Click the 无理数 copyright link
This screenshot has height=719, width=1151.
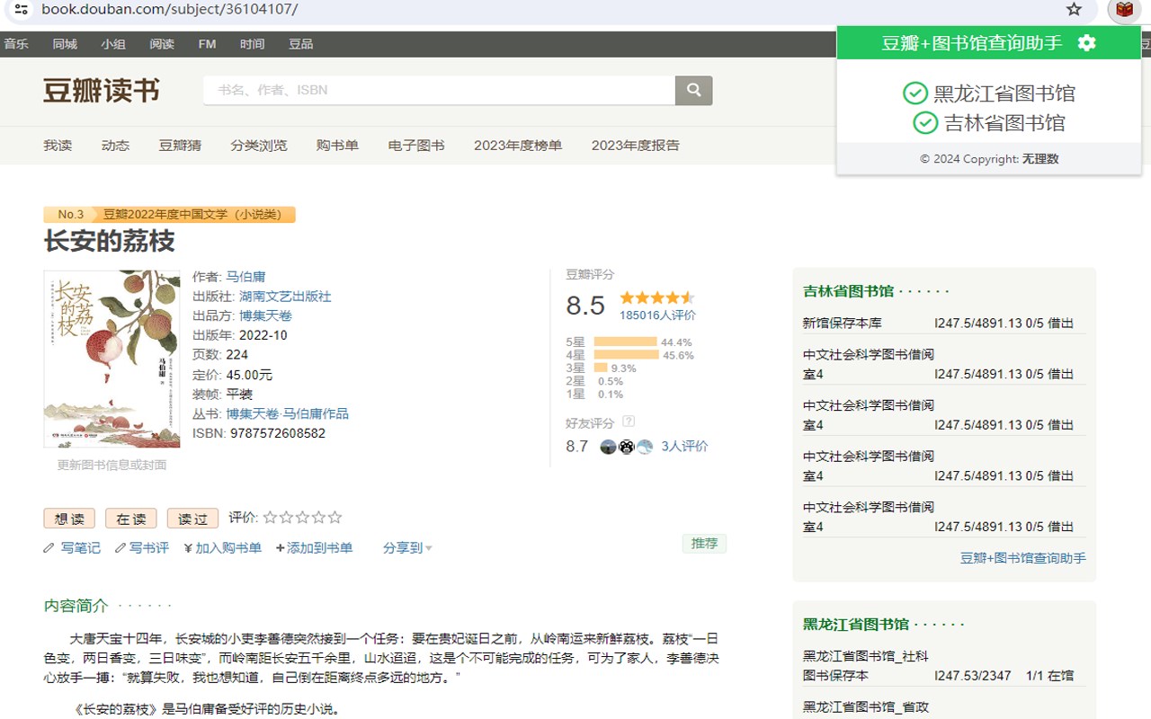coord(1040,159)
